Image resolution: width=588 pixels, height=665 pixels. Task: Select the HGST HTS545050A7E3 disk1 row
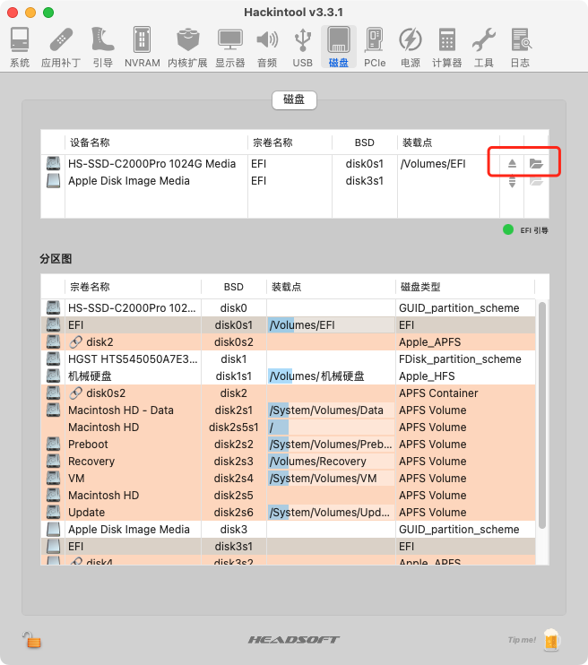pos(289,358)
